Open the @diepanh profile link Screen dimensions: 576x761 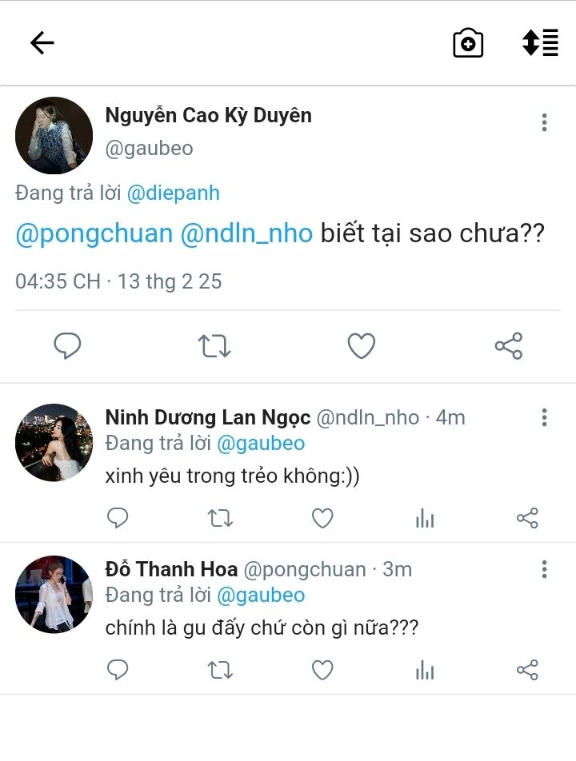pos(173,193)
